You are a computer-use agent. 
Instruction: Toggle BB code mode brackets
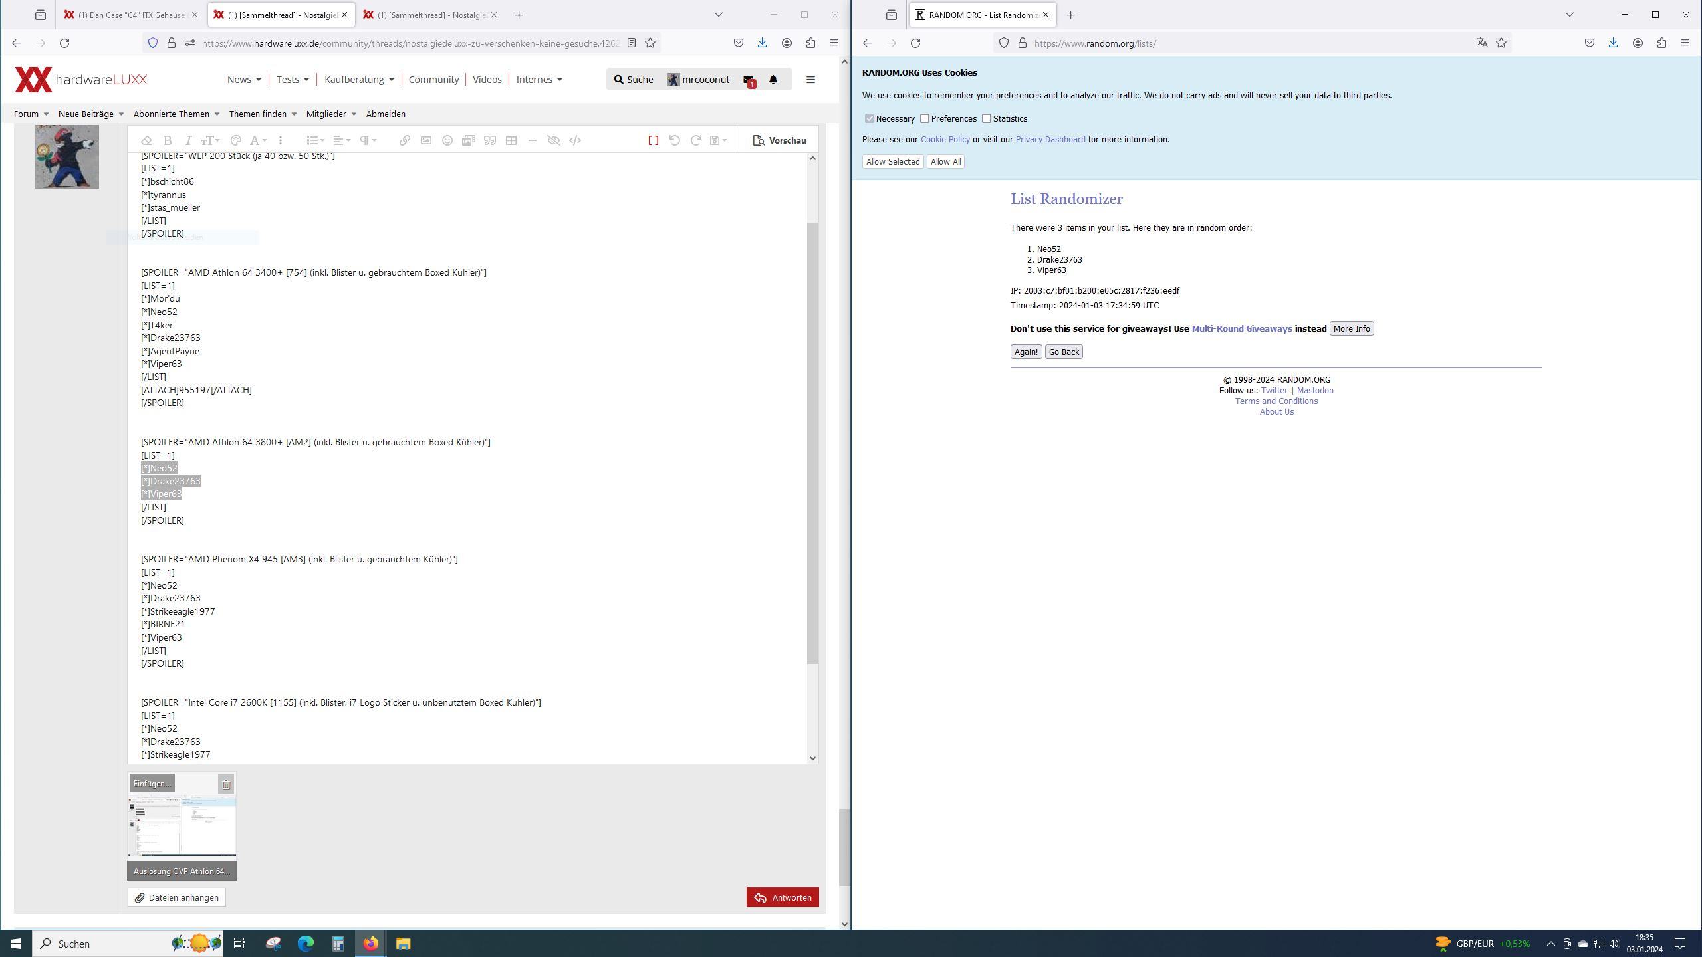[x=653, y=140]
